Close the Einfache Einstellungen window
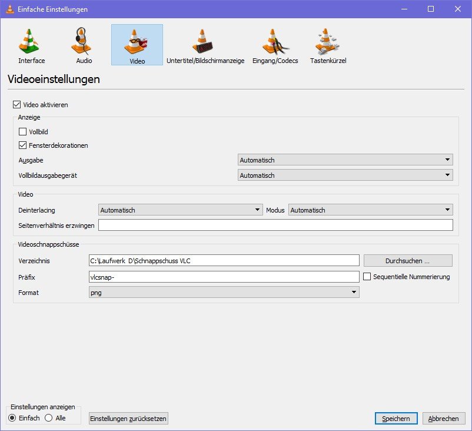This screenshot has width=472, height=431. pos(457,9)
